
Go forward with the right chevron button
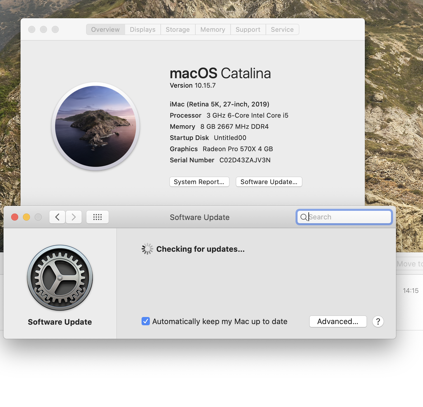[x=74, y=217]
